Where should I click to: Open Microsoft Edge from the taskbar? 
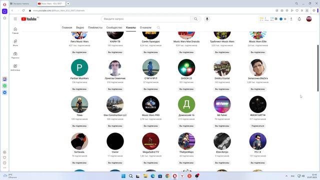152,176
